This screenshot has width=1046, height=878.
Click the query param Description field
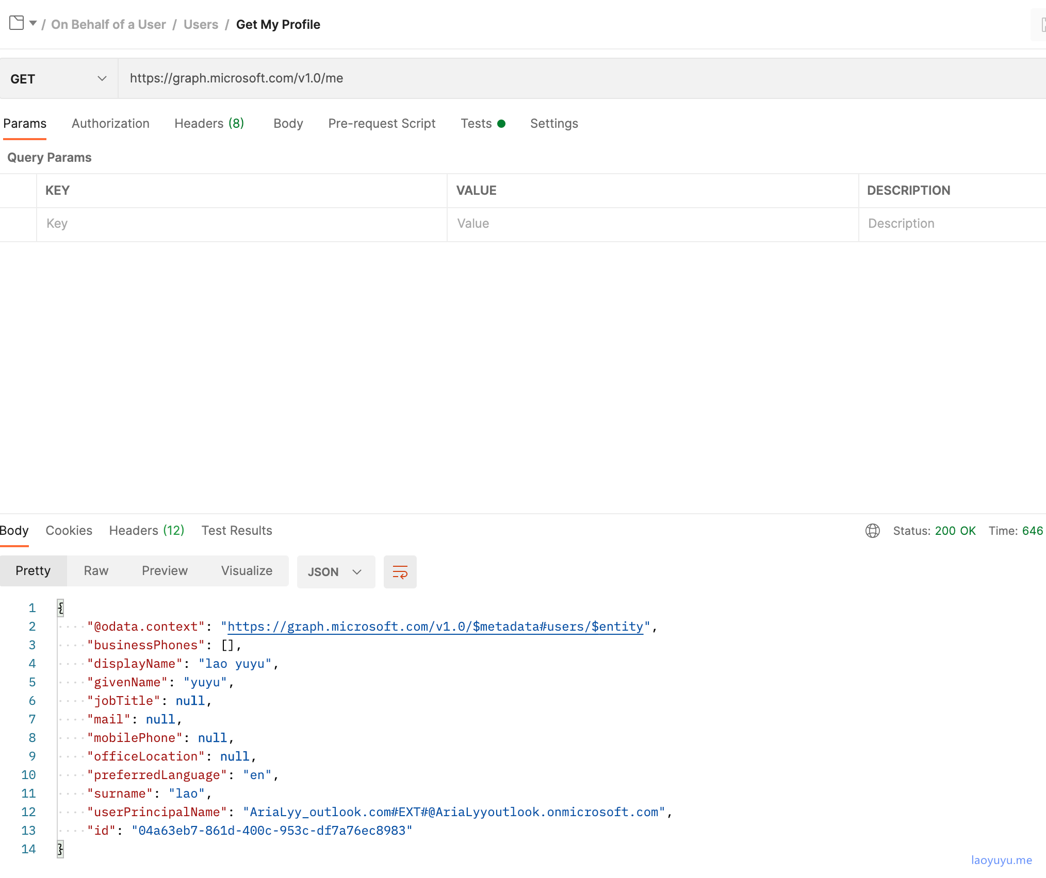[952, 224]
